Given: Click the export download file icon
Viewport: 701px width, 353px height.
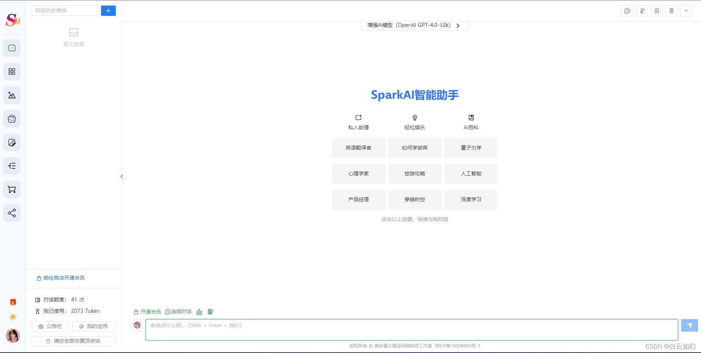Looking at the screenshot, I should pos(657,11).
